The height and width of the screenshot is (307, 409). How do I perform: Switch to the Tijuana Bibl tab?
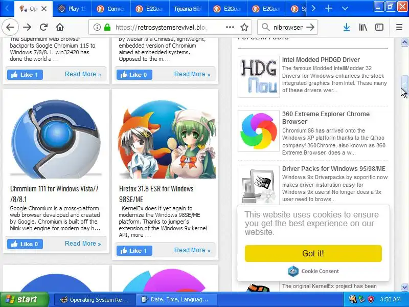point(189,9)
